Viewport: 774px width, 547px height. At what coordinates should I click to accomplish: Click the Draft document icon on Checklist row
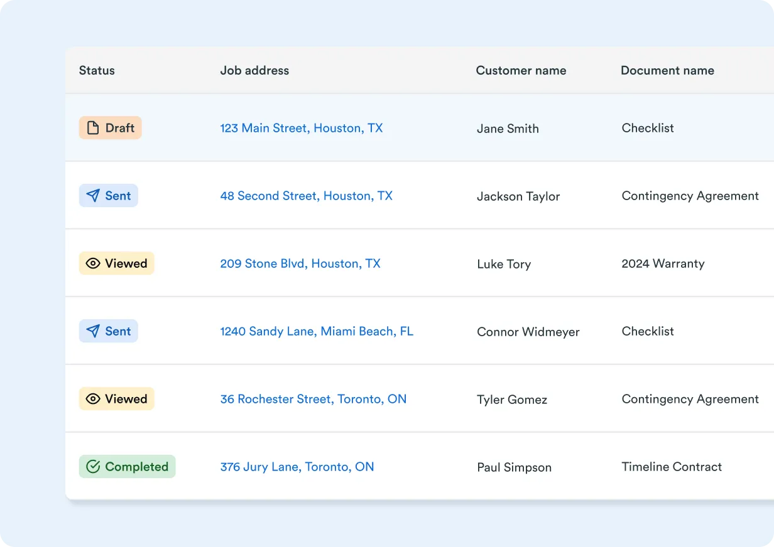point(92,127)
